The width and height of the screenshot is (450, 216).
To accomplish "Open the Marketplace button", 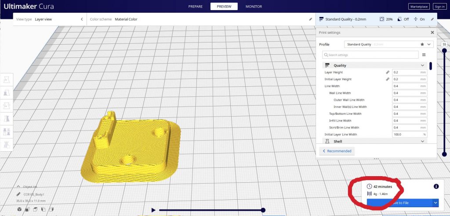I will [419, 7].
